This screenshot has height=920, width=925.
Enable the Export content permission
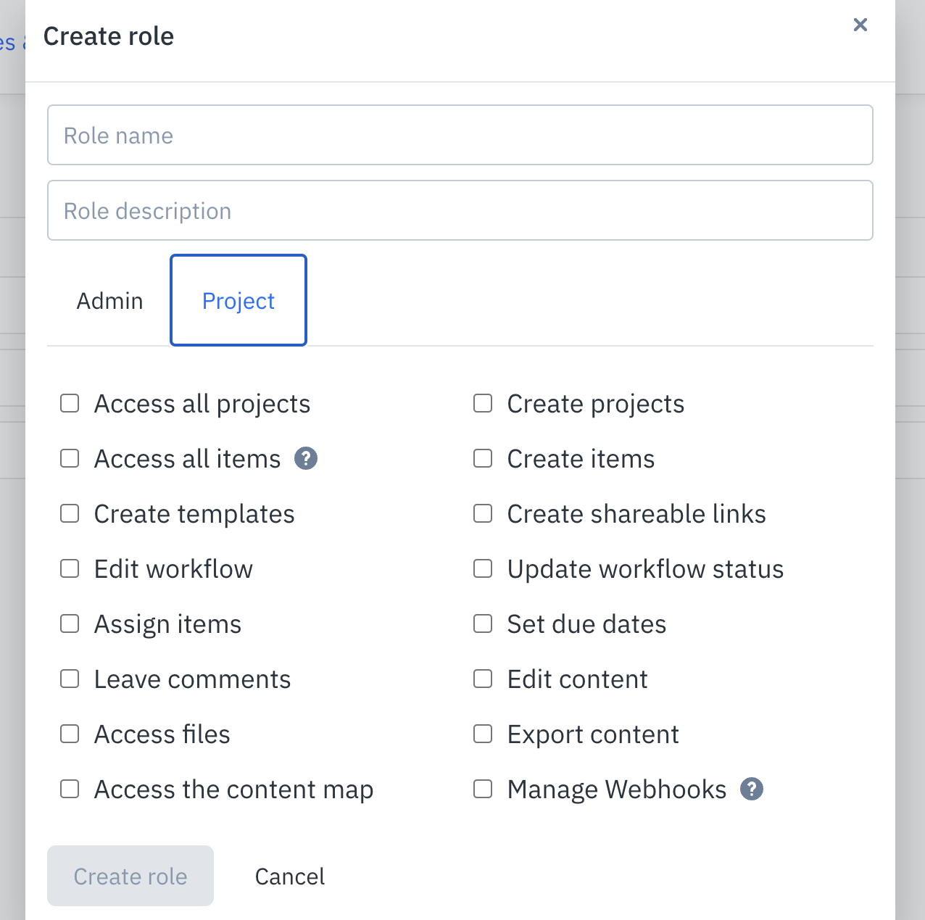click(483, 734)
